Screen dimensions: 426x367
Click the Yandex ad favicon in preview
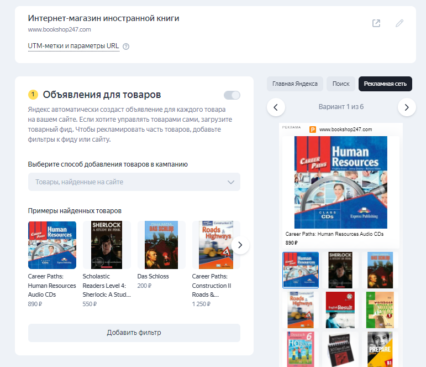(313, 130)
